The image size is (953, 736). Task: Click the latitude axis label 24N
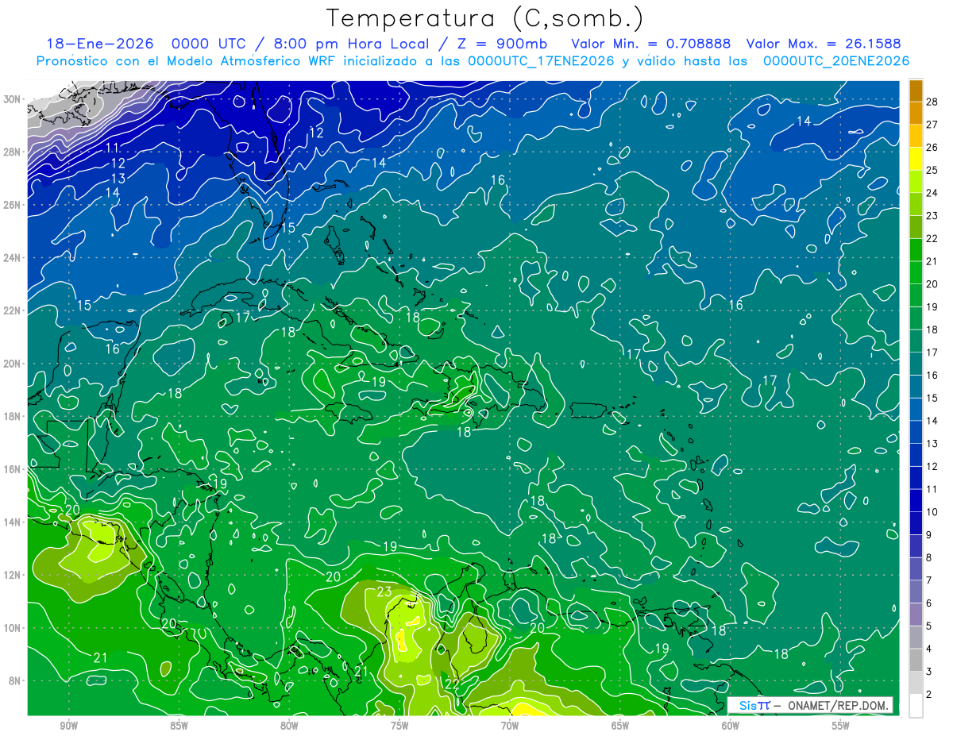pos(14,258)
